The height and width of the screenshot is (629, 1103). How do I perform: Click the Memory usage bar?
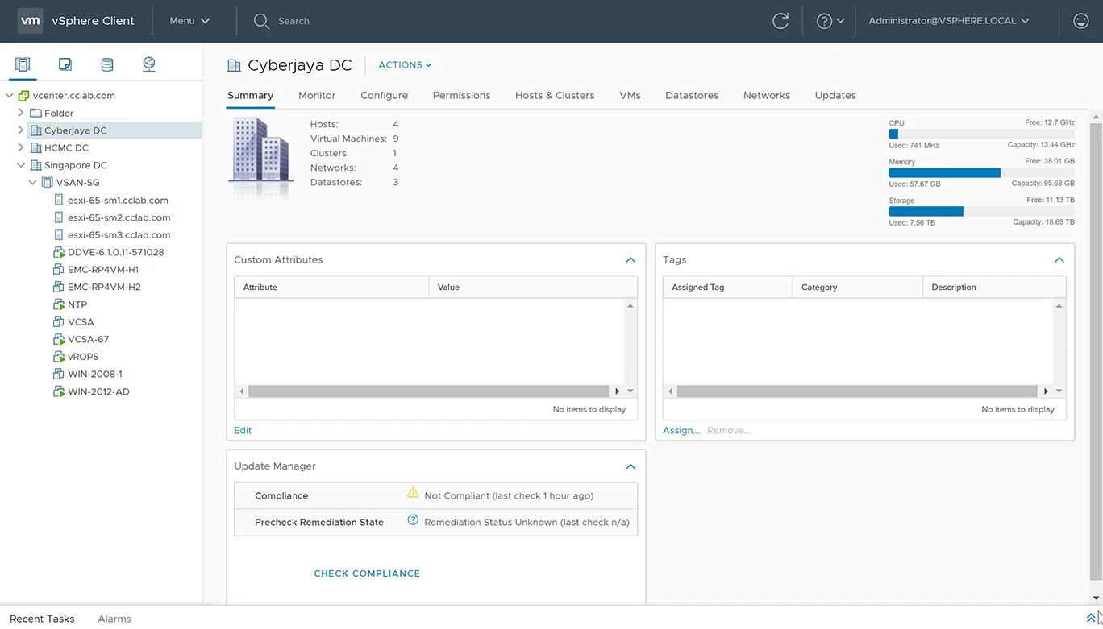[x=981, y=172]
